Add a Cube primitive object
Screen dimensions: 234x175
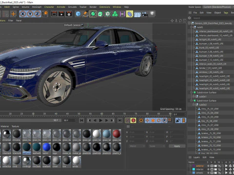click(78, 14)
